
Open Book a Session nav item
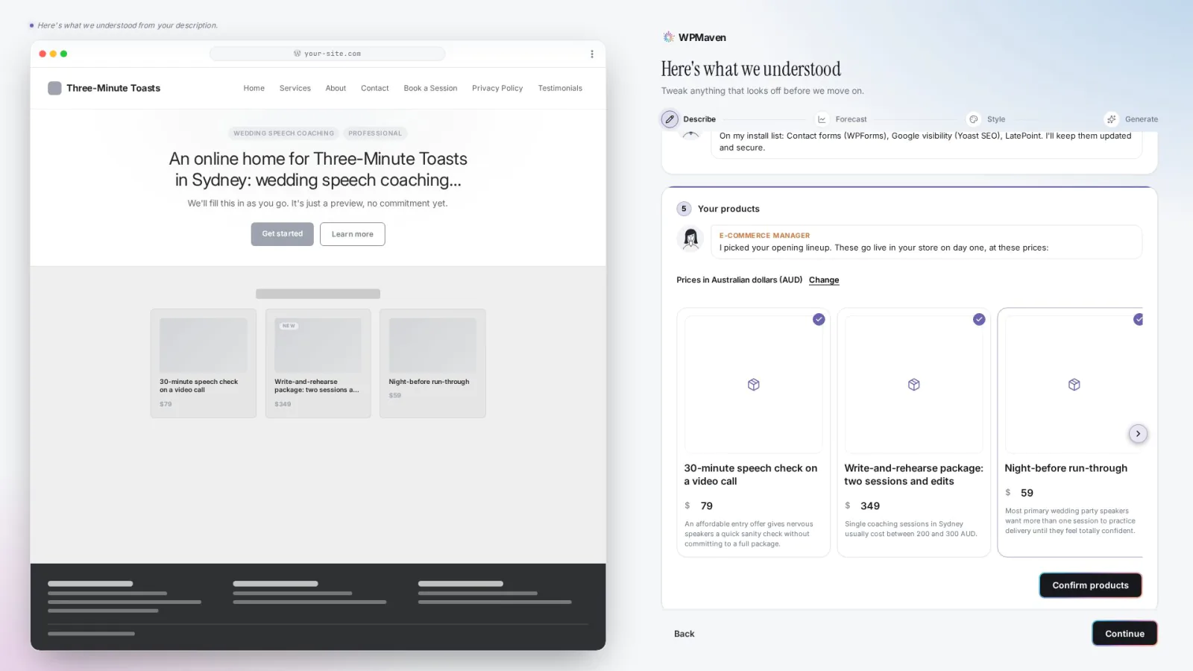(430, 88)
